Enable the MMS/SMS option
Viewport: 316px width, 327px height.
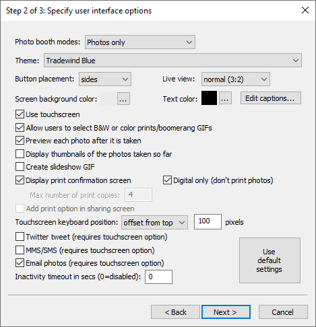[20, 250]
